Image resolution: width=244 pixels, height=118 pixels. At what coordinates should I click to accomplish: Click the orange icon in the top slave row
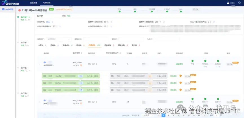(150, 76)
